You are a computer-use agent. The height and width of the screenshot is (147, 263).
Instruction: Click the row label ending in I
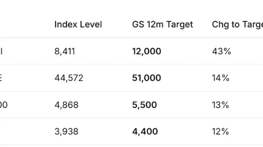tap(1, 51)
